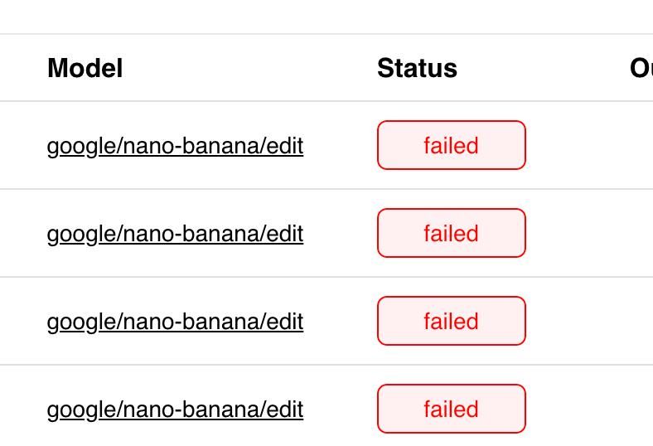Open the second row's google/nano-banana/edit link
The width and height of the screenshot is (653, 446).
tap(175, 234)
